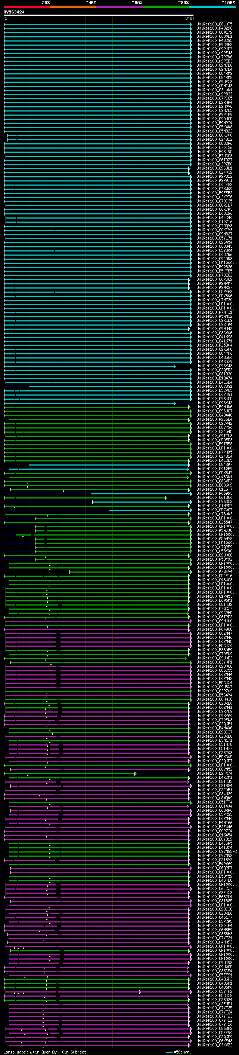Click hit label UniRef100_P43295
This screenshot has width=239, height=1055.
214,40
